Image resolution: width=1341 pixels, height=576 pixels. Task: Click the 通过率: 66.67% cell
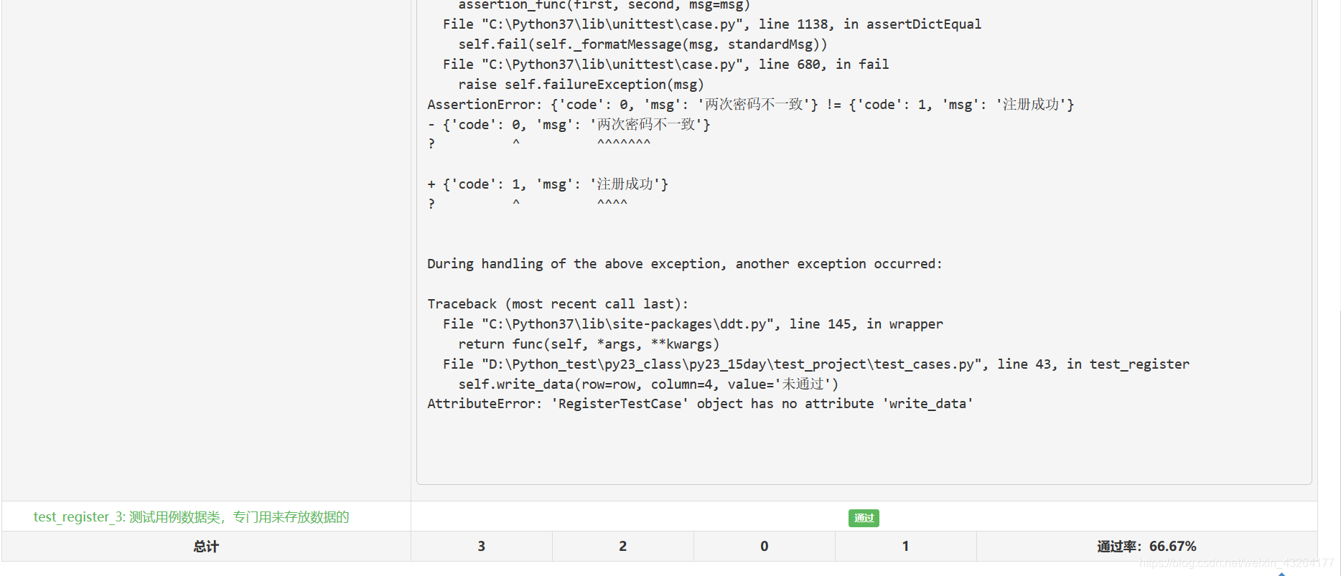coord(1146,547)
